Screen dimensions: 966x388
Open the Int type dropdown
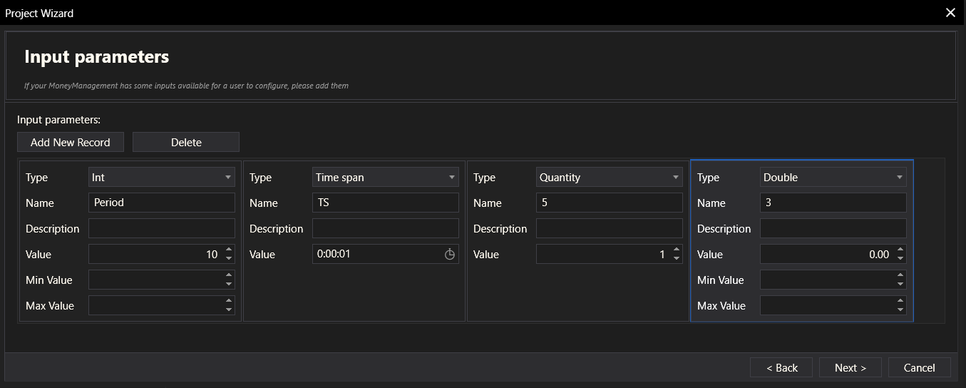tap(162, 178)
